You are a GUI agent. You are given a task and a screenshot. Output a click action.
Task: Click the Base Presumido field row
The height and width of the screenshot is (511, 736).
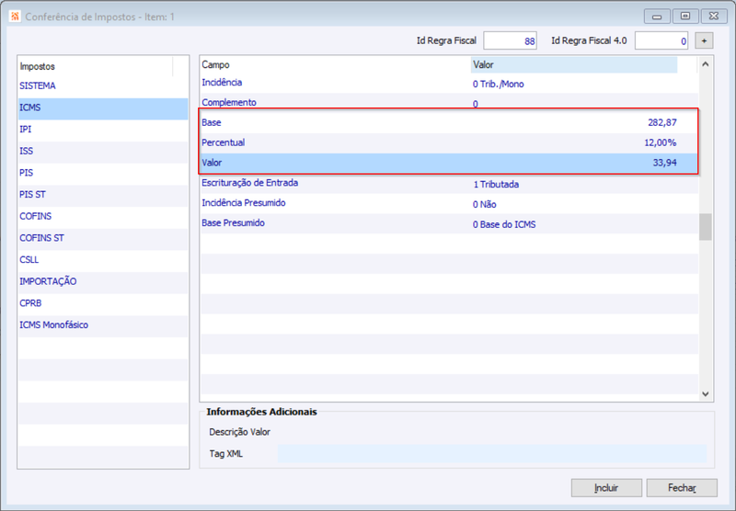(449, 223)
